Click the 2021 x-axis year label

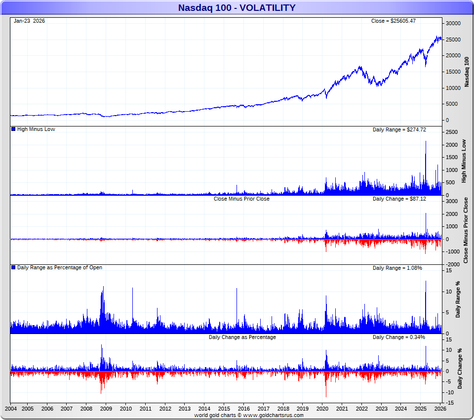[x=342, y=409]
